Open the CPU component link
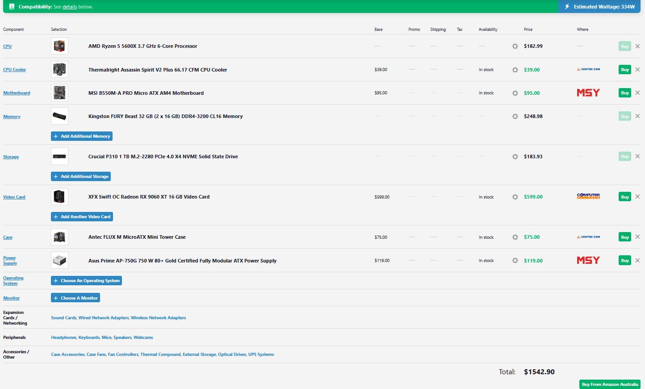Screen dimensions: 645x389 click(7, 46)
